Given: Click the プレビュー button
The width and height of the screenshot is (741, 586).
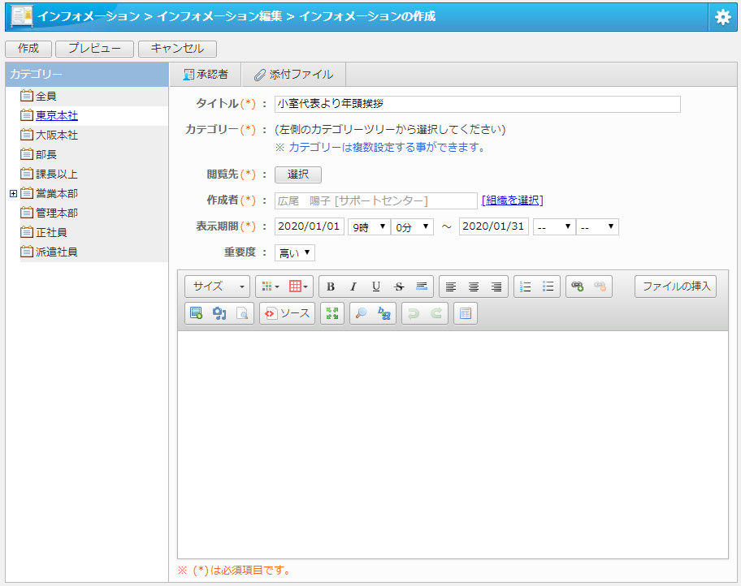Looking at the screenshot, I should 94,49.
